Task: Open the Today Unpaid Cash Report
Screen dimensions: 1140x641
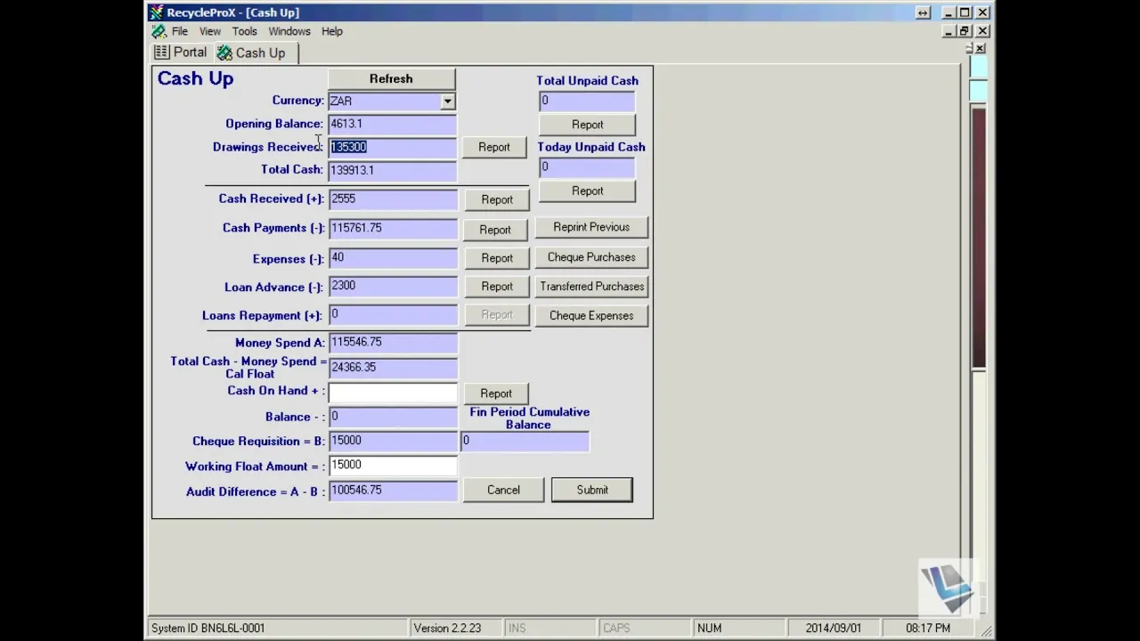Action: pos(588,191)
